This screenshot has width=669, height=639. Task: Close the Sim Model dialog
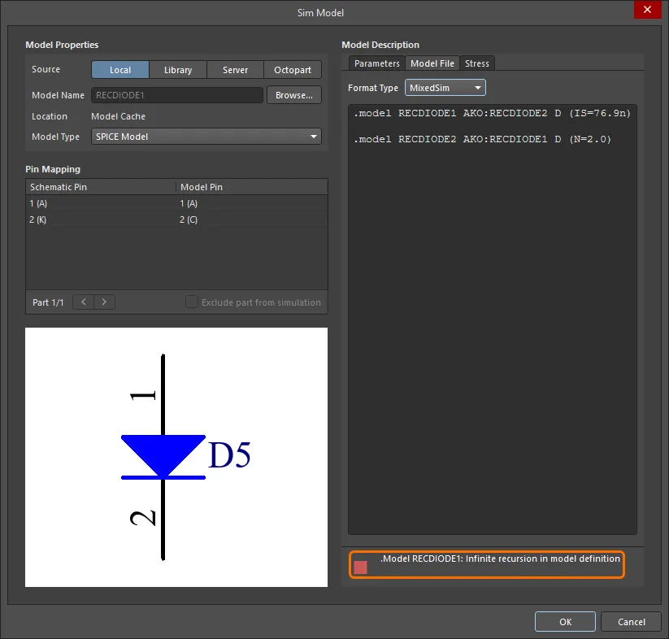(647, 10)
